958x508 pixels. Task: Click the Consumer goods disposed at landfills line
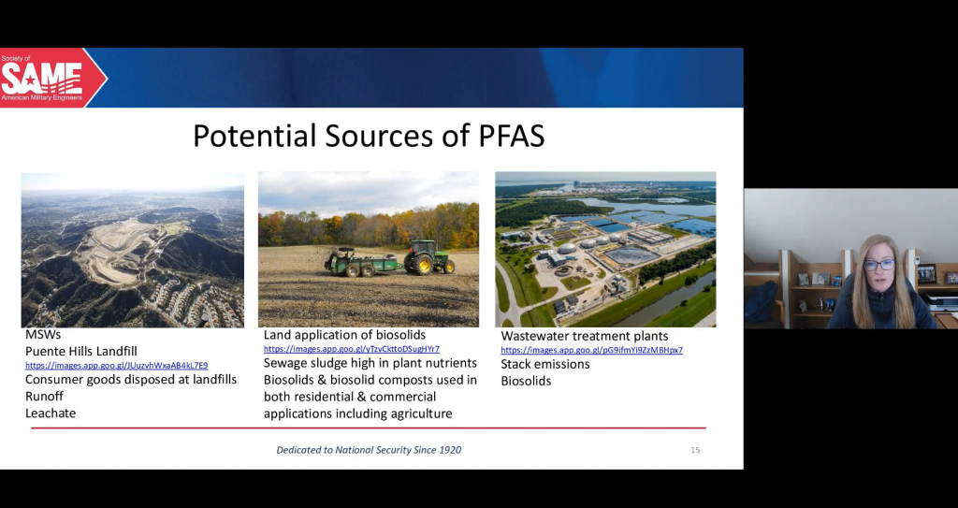[x=131, y=380]
